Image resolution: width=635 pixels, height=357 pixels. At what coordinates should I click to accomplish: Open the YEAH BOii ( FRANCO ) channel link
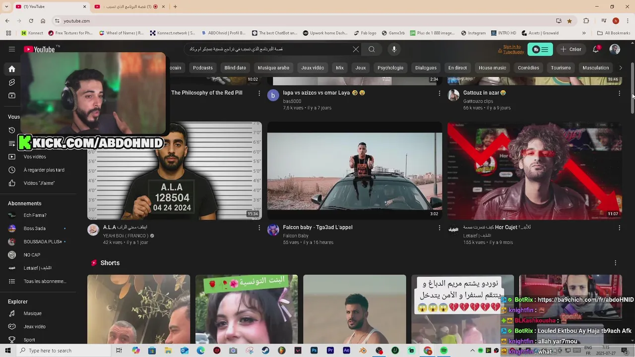pyautogui.click(x=126, y=236)
